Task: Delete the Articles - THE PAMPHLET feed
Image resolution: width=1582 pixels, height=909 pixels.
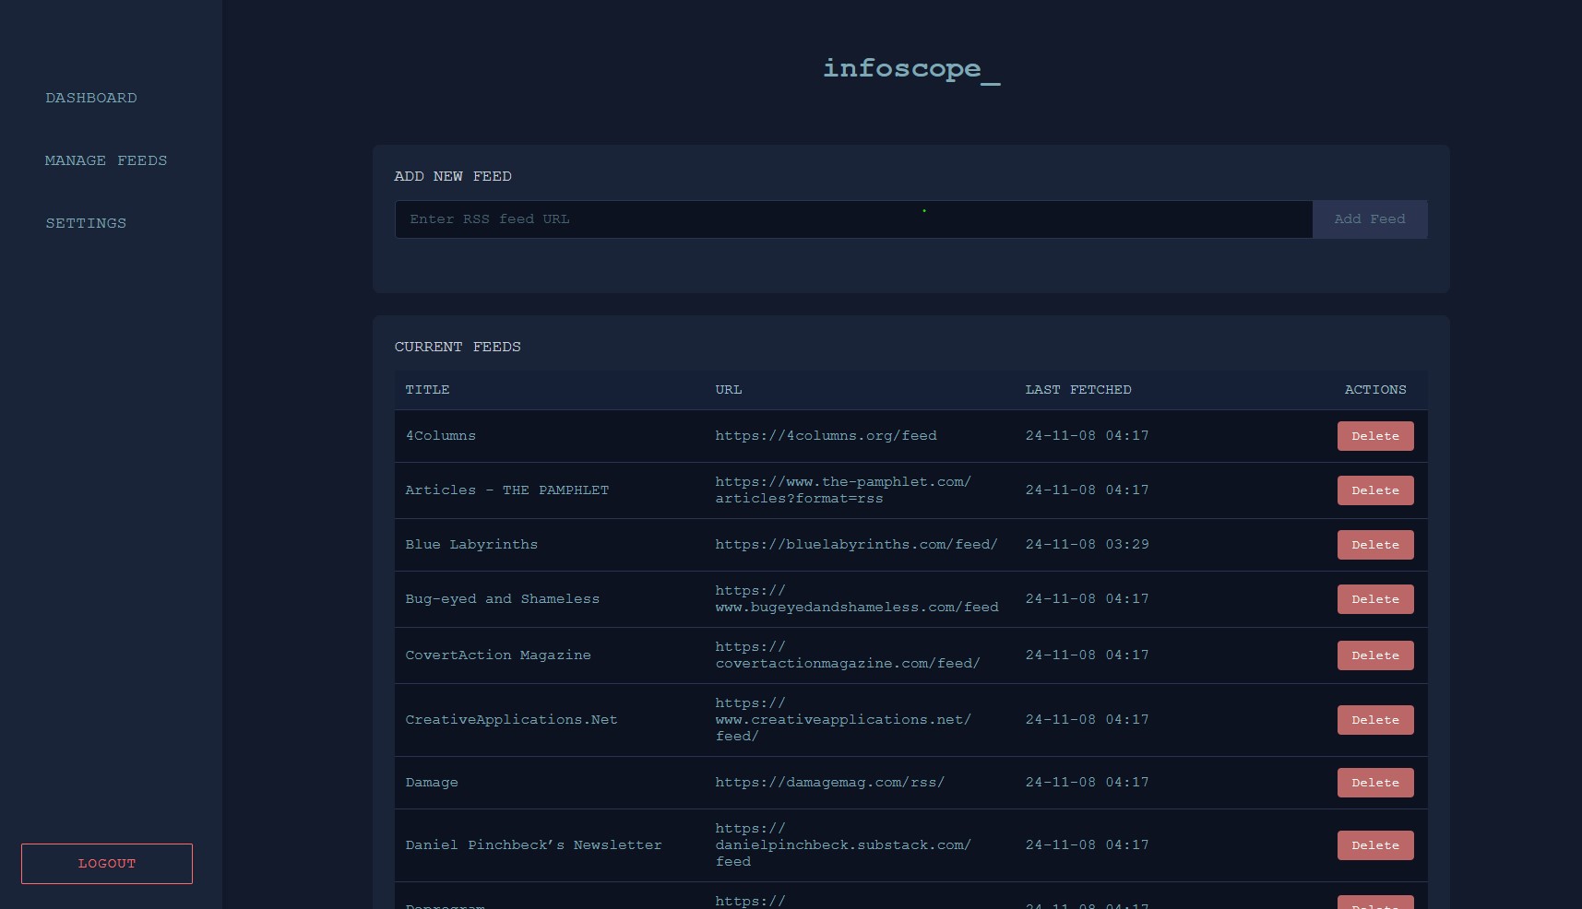Action: click(x=1374, y=490)
